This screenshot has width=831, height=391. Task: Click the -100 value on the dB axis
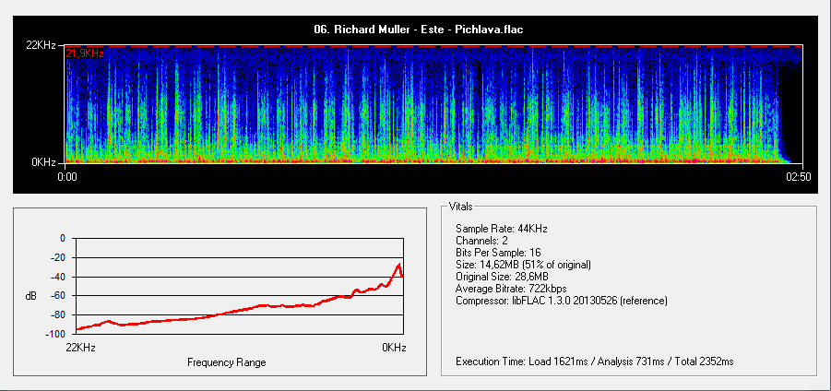click(58, 334)
